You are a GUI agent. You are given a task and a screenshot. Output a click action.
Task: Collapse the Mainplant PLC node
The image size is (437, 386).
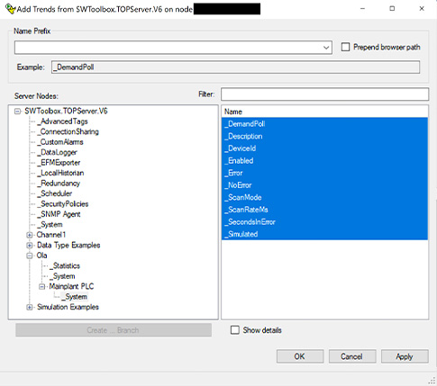click(42, 286)
